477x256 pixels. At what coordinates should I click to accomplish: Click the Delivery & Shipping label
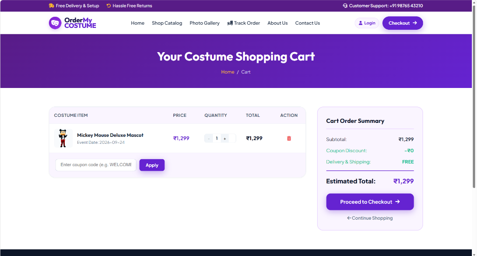pos(348,162)
